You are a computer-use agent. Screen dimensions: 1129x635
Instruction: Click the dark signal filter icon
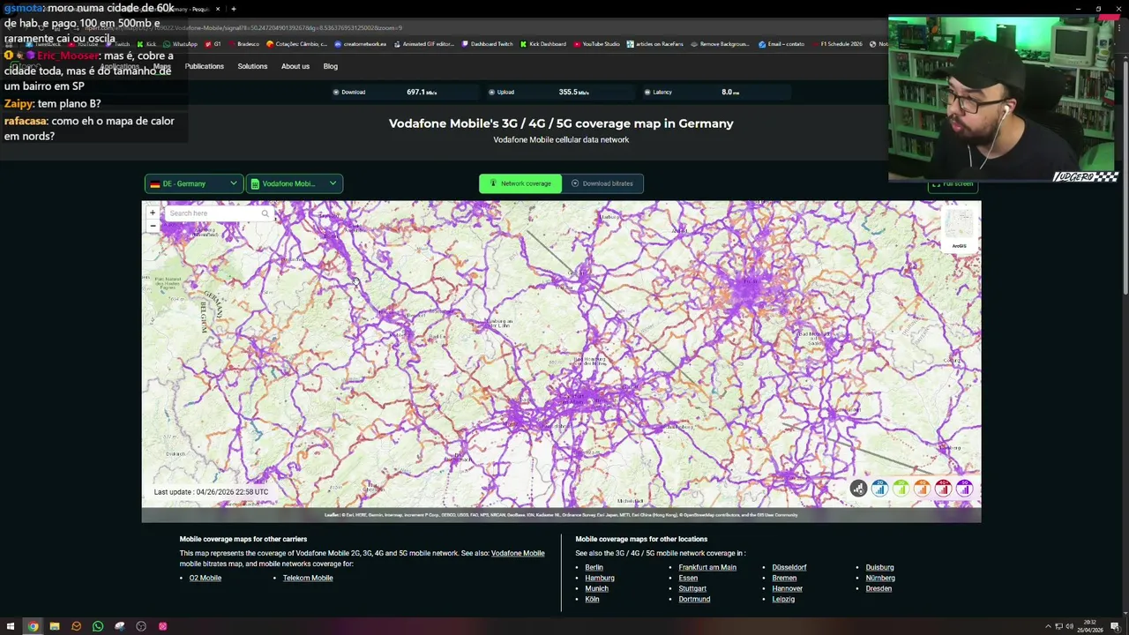click(858, 489)
